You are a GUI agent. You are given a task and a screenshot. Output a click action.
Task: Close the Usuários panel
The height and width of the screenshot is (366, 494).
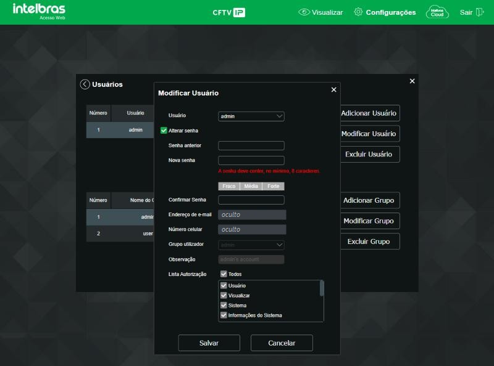click(x=412, y=81)
